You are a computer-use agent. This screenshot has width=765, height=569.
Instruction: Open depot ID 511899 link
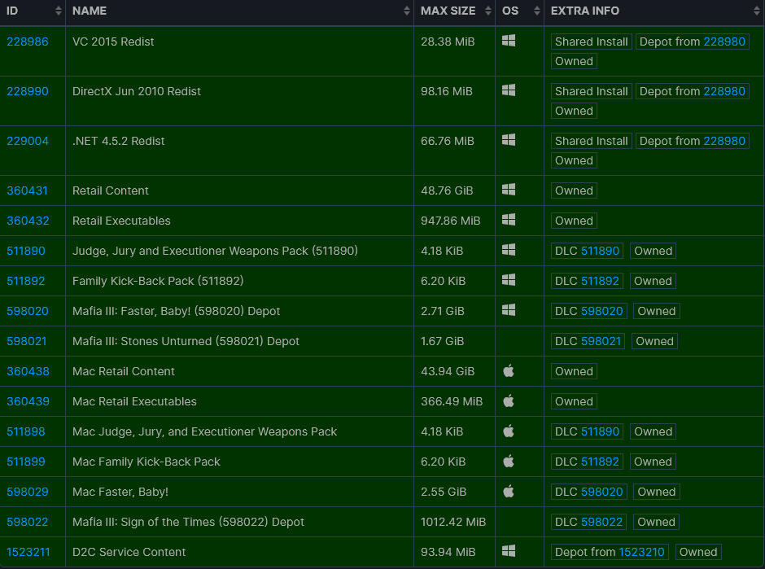tap(26, 462)
